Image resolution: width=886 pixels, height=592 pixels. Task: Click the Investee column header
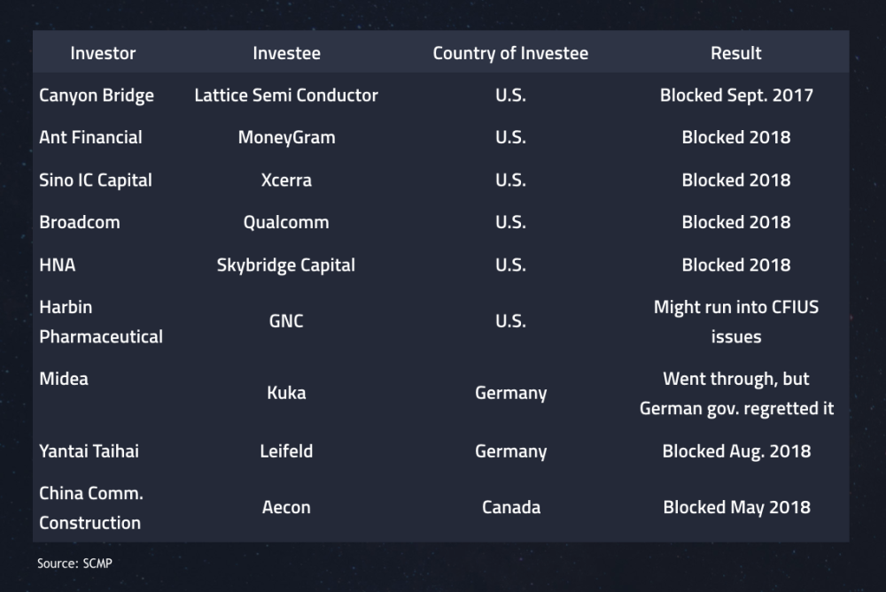(286, 53)
